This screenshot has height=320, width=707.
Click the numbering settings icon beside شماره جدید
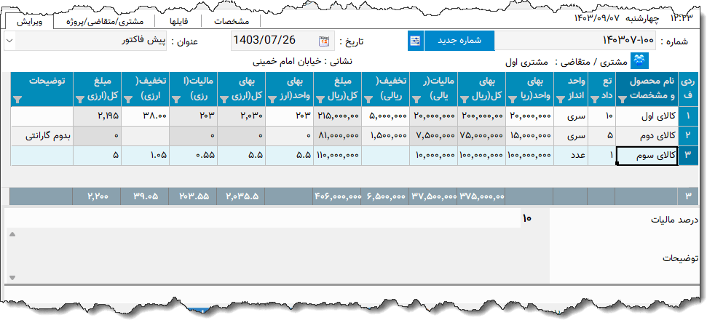point(415,41)
